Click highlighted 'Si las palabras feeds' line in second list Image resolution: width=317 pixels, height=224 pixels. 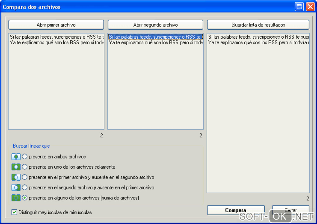155,37
